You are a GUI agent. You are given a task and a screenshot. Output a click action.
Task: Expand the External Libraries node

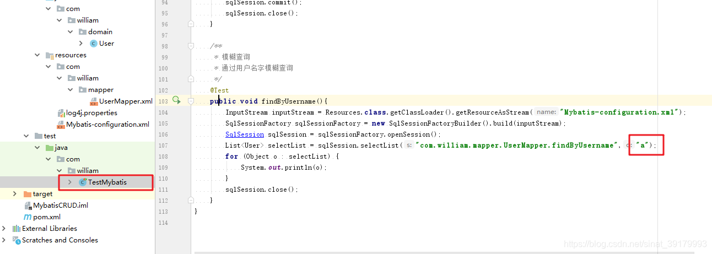(4, 229)
